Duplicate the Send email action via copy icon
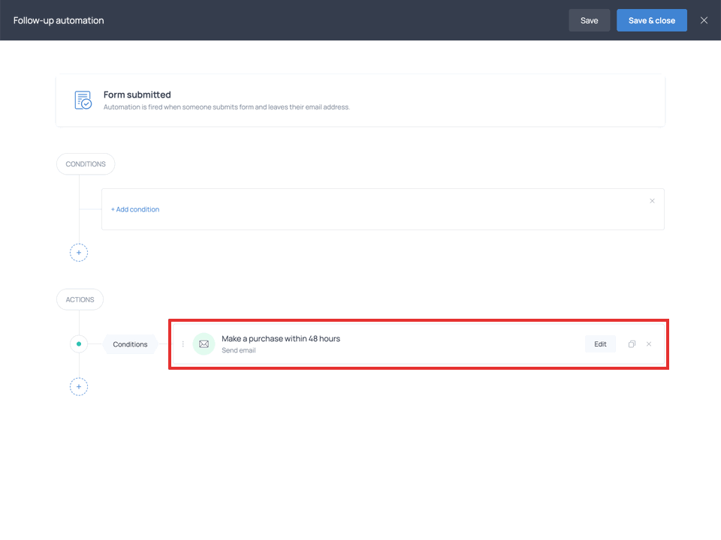Screen dimensions: 721x540 632,343
